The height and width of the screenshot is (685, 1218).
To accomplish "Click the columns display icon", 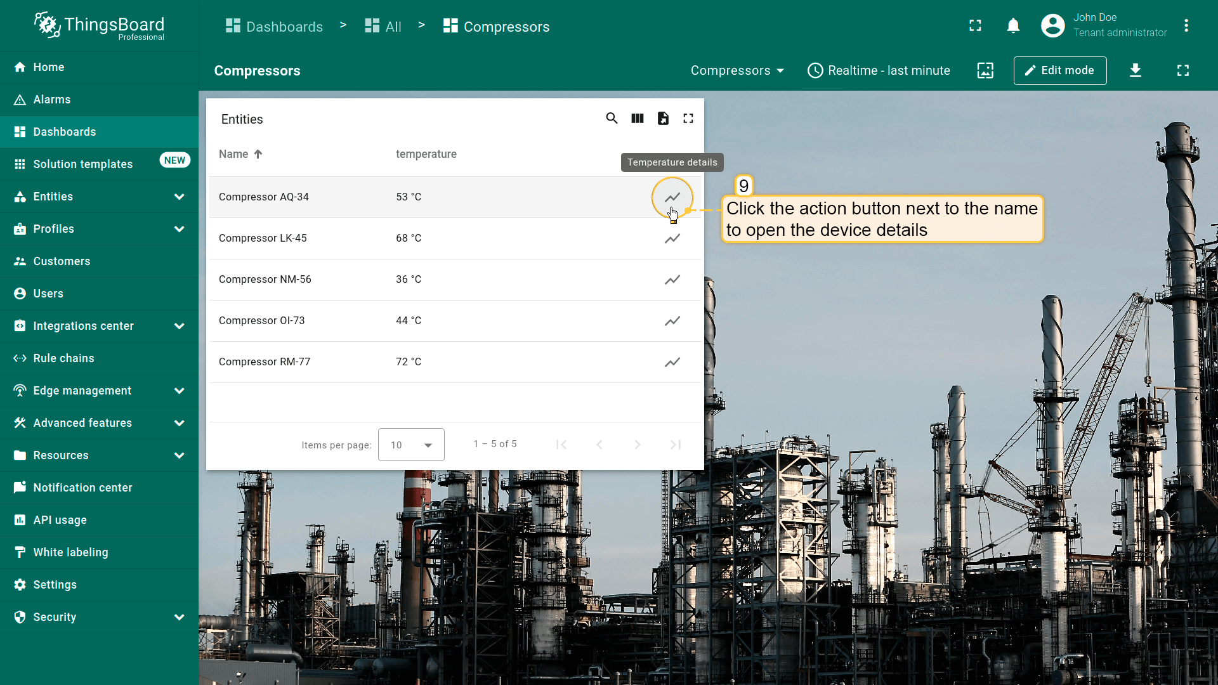I will pyautogui.click(x=638, y=119).
